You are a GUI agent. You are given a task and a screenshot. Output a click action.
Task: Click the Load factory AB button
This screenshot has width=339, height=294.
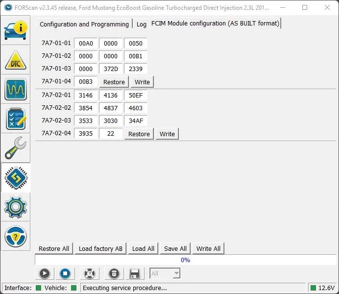pyautogui.click(x=100, y=248)
